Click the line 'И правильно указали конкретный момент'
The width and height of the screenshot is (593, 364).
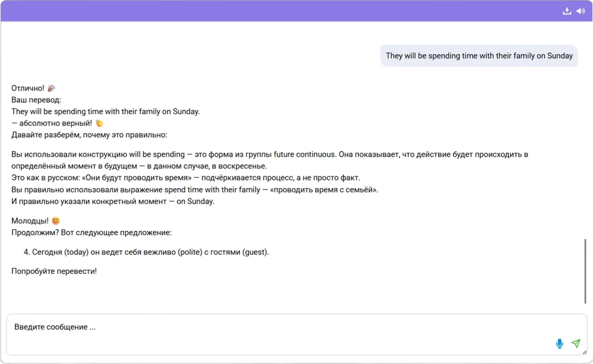tap(113, 201)
